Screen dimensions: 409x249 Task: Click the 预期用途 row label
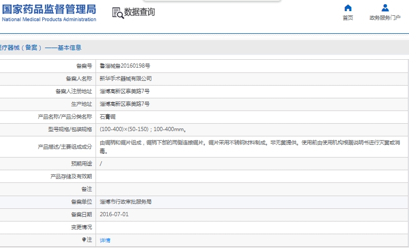click(81, 164)
